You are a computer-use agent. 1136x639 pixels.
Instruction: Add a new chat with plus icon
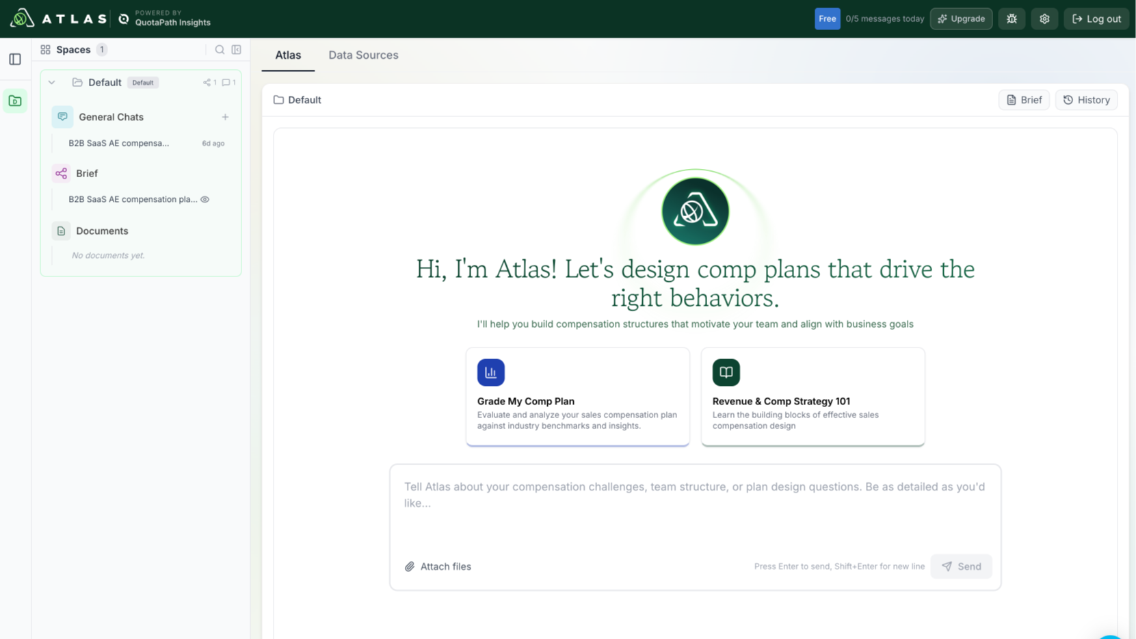click(x=225, y=117)
